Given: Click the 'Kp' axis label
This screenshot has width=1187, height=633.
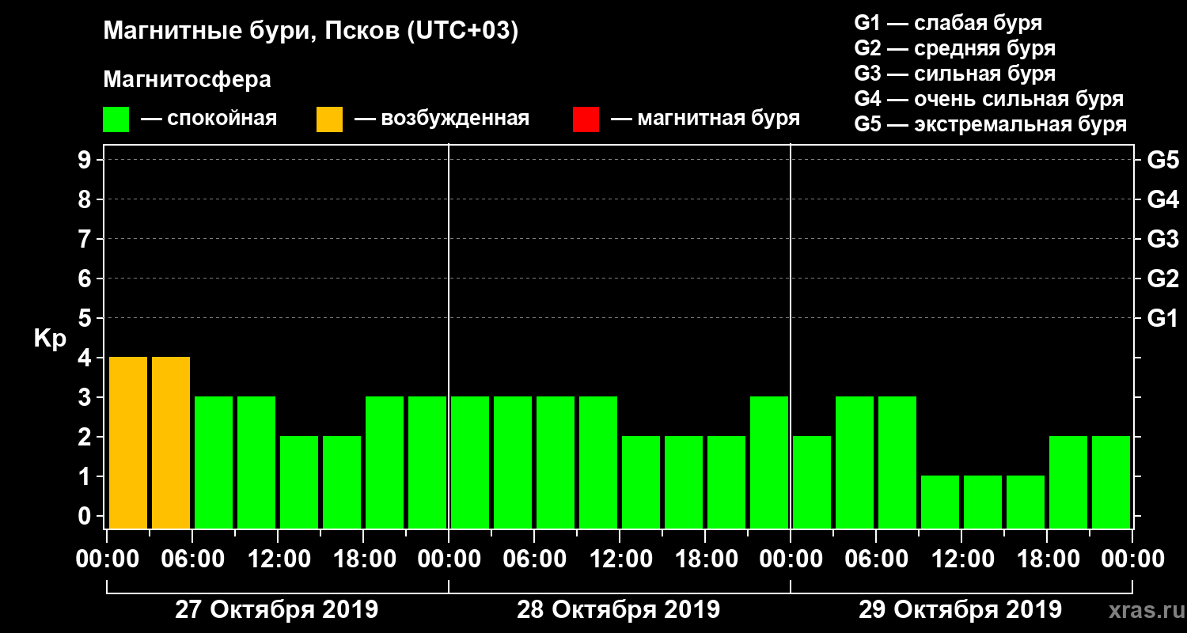Looking at the screenshot, I should point(50,339).
